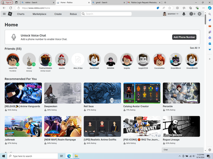Click the browser address bar URL

[x=36, y=8]
